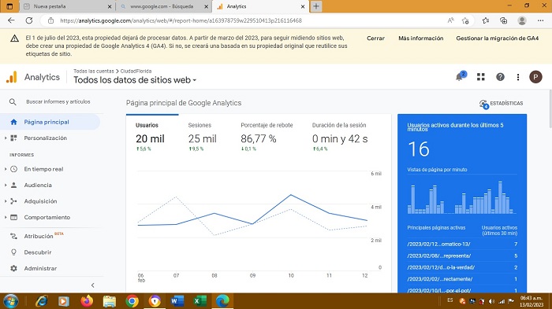552x309 pixels.
Task: Open the favorites list icon
Action: pyautogui.click(x=486, y=20)
